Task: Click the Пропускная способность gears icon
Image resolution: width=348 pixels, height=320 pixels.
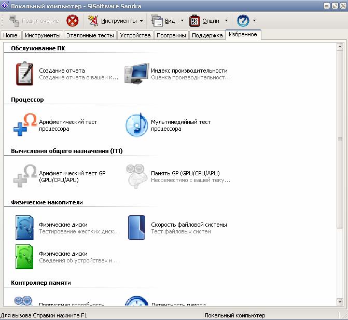Action: click(x=23, y=301)
